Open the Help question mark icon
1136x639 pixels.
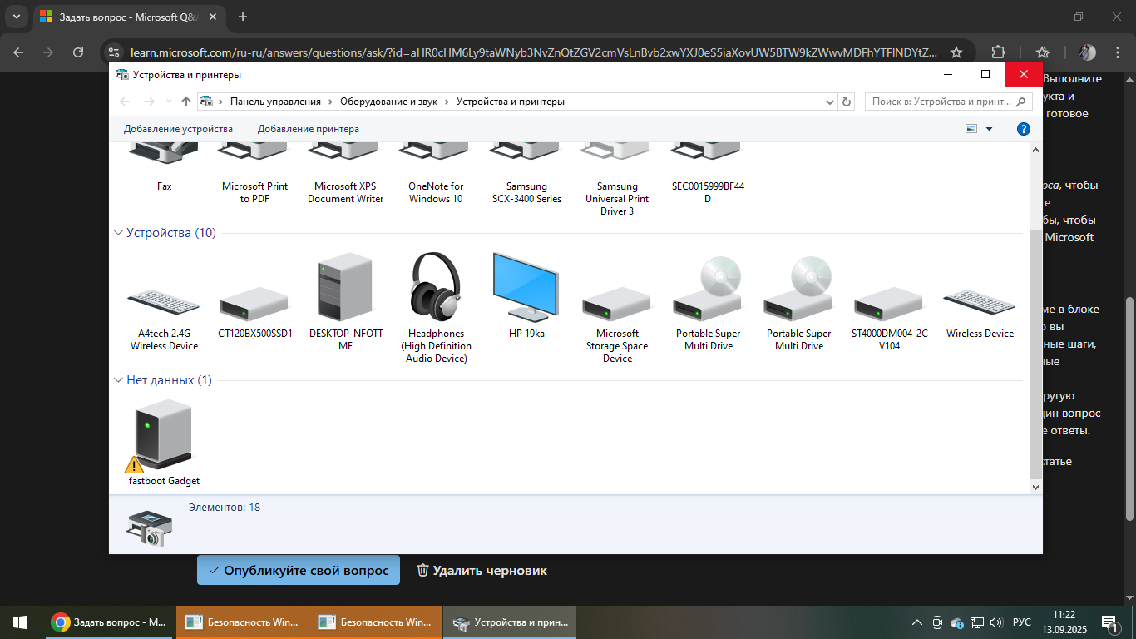(x=1024, y=129)
